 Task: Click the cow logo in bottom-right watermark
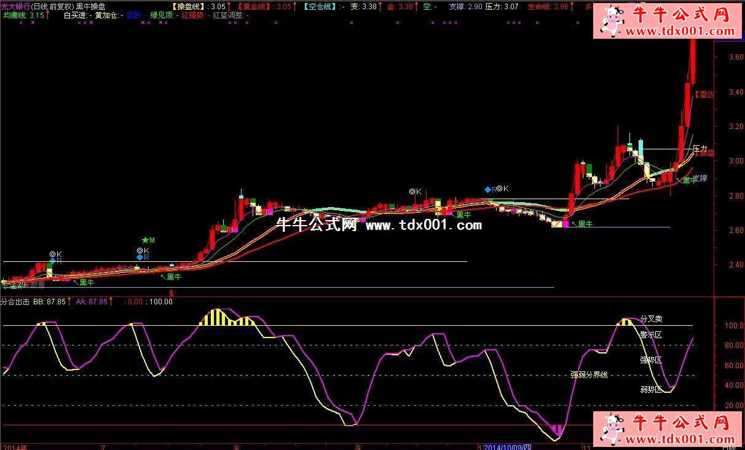pos(612,429)
